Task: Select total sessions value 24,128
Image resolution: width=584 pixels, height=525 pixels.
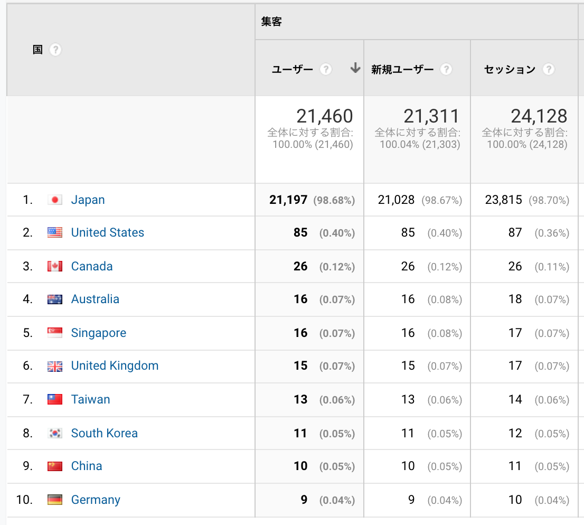Action: pyautogui.click(x=539, y=116)
